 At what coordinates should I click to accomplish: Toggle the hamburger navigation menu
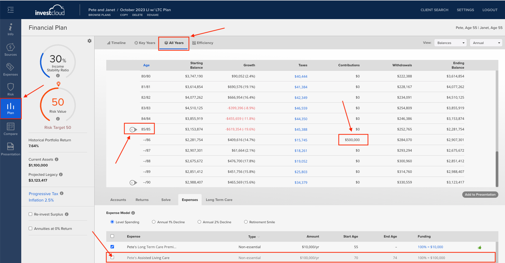[x=11, y=10]
